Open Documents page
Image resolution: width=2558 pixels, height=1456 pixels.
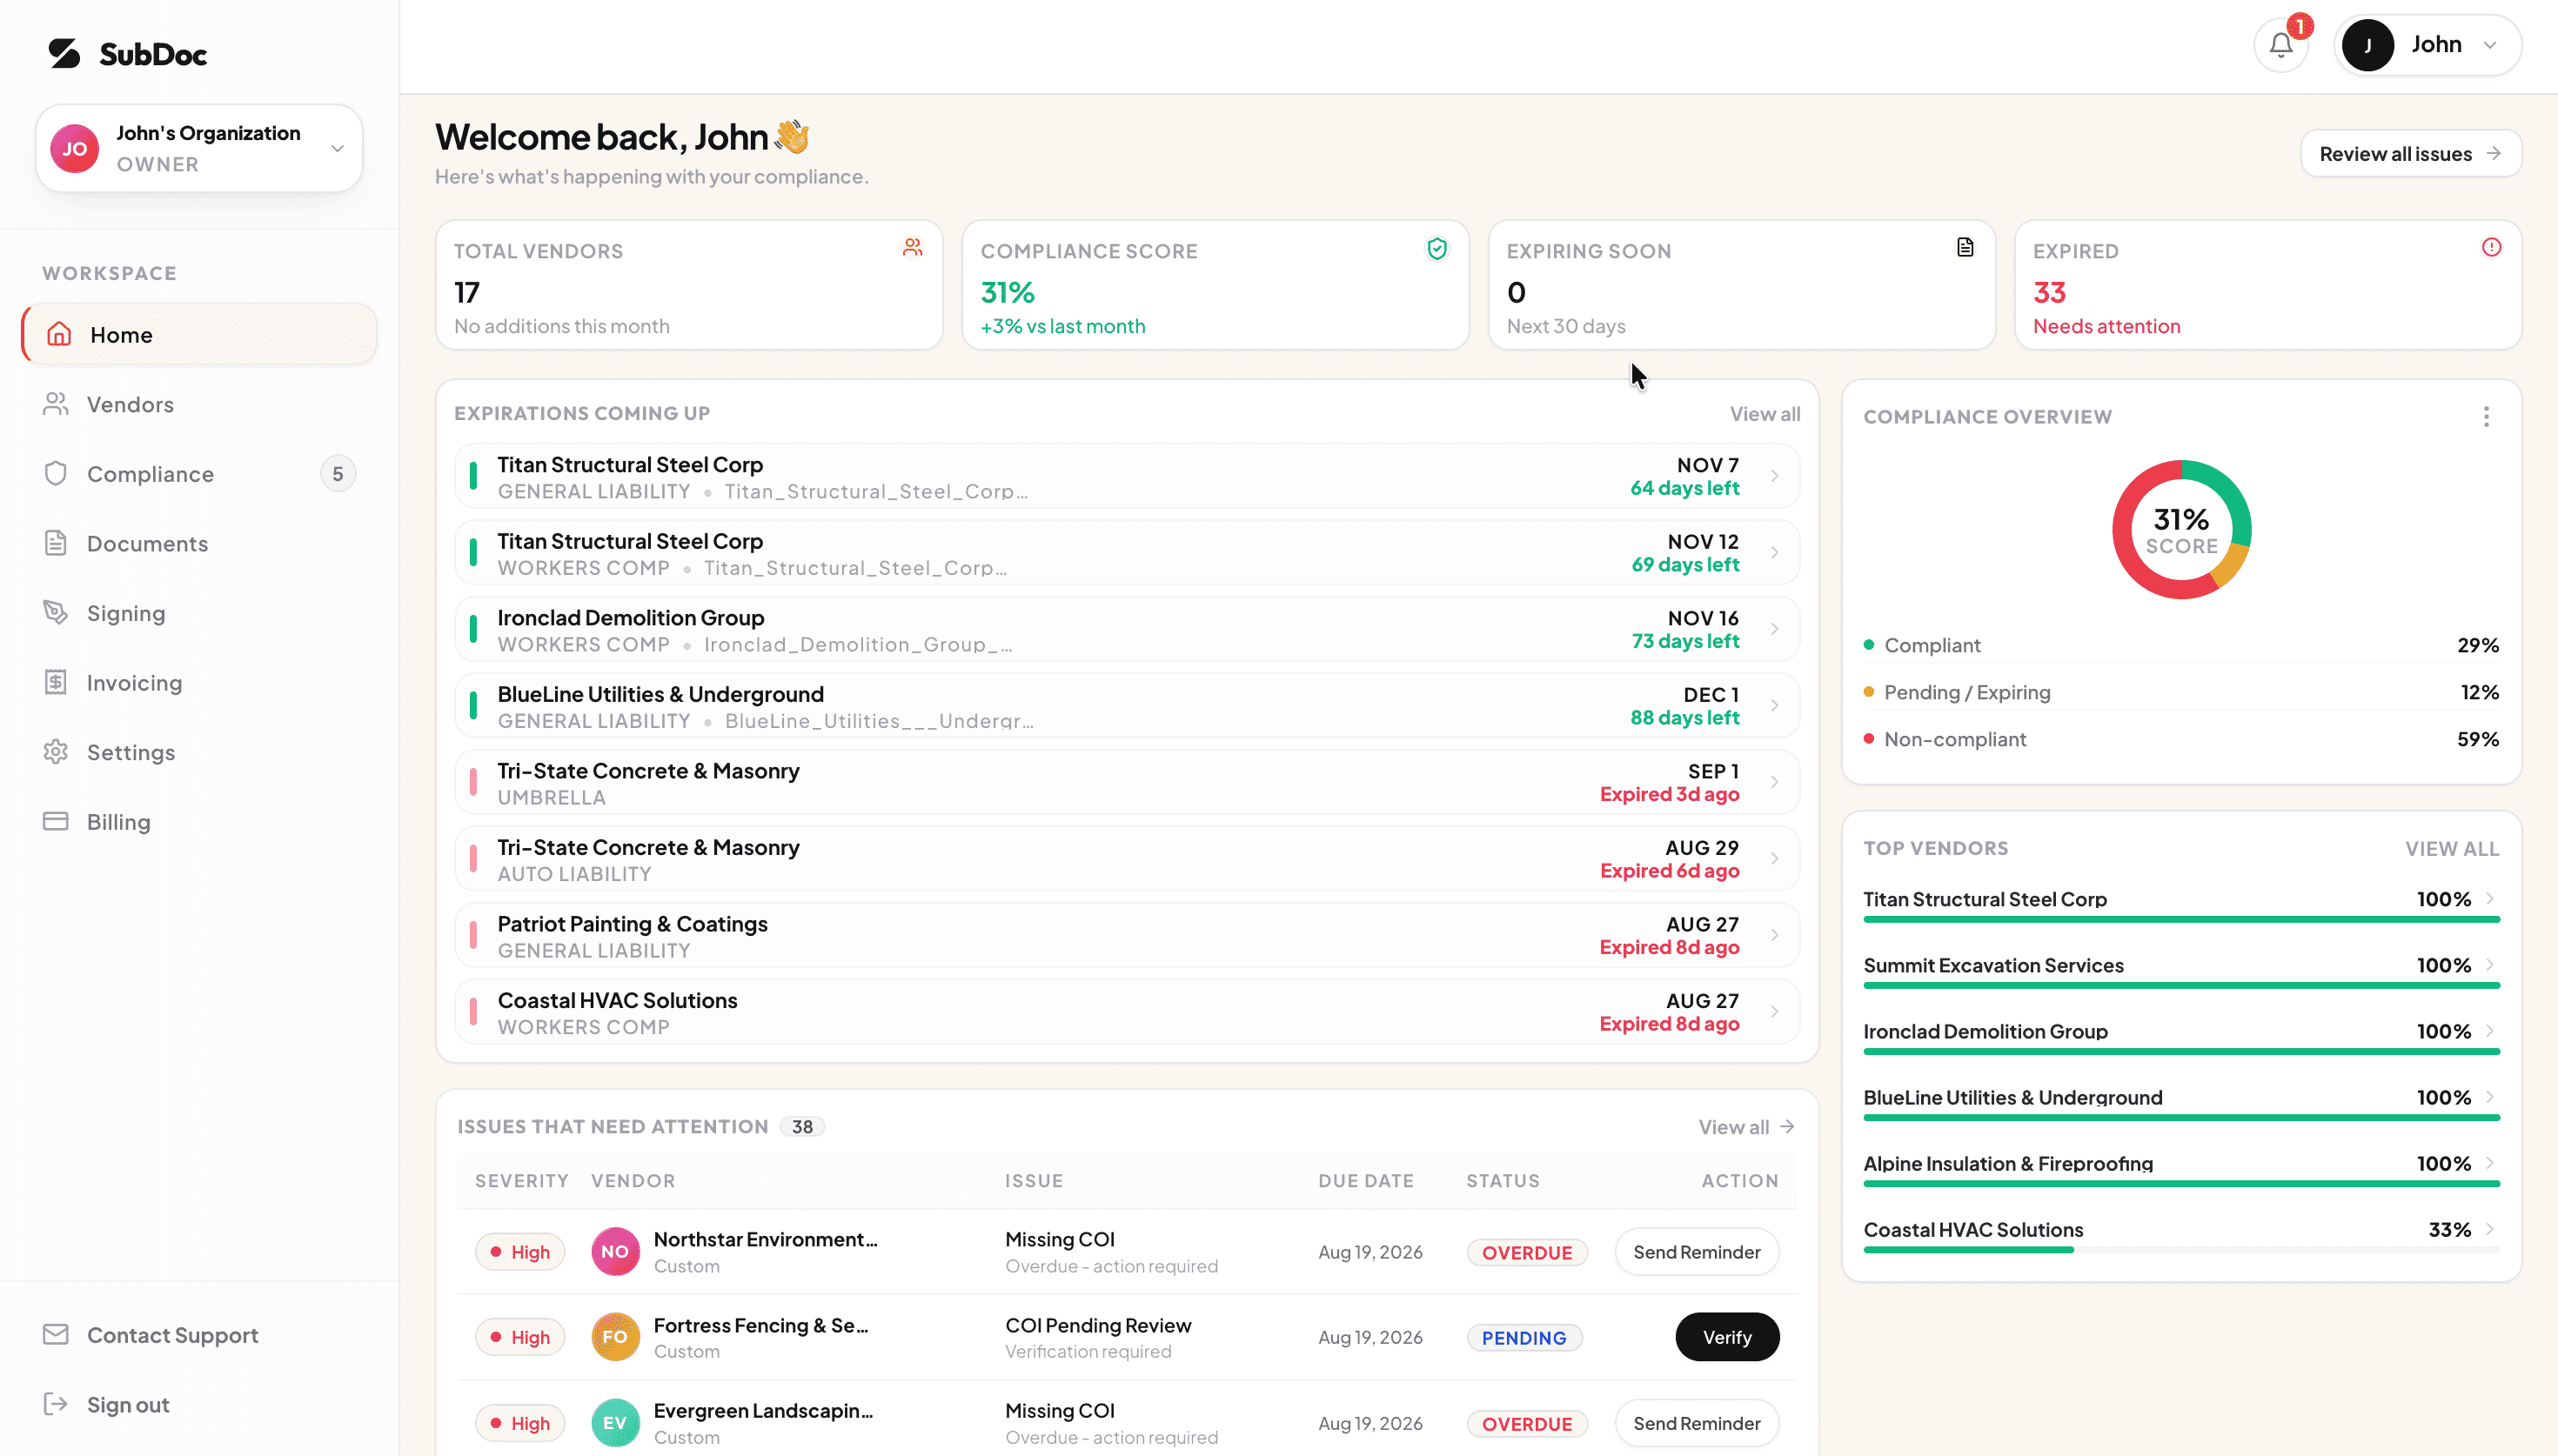(x=199, y=543)
